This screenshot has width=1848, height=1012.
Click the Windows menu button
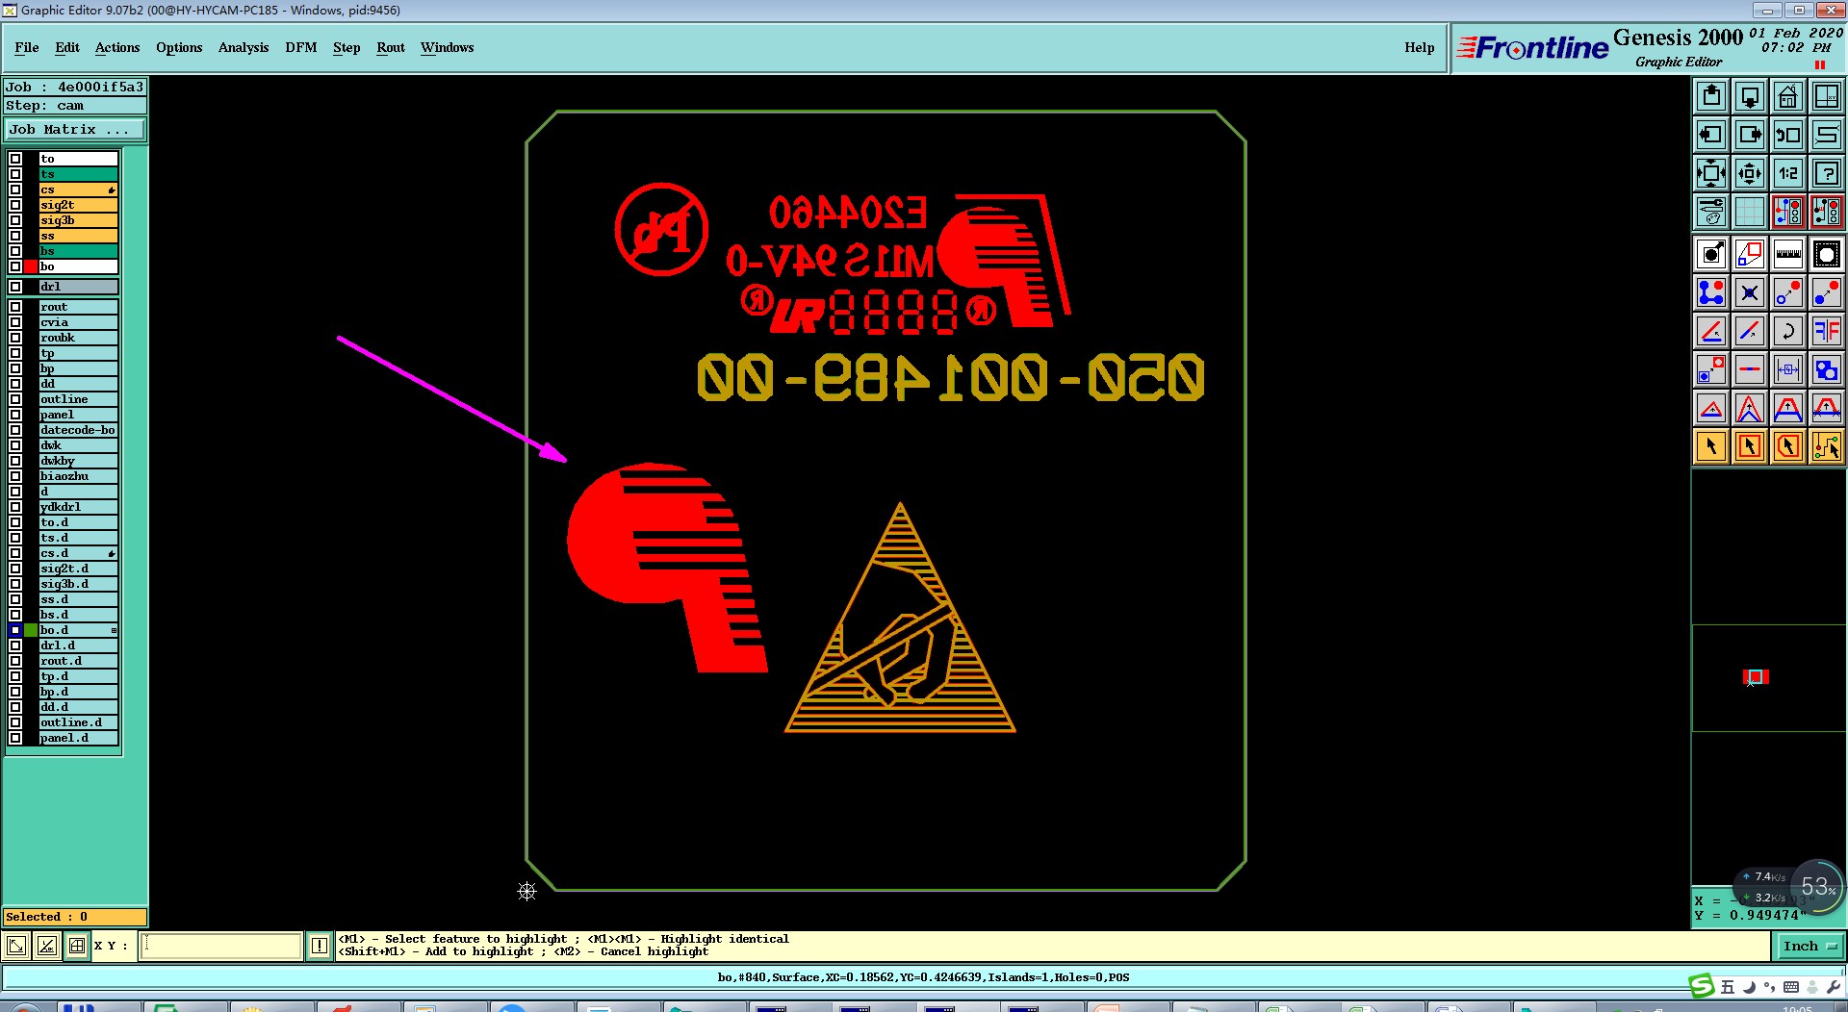(447, 47)
